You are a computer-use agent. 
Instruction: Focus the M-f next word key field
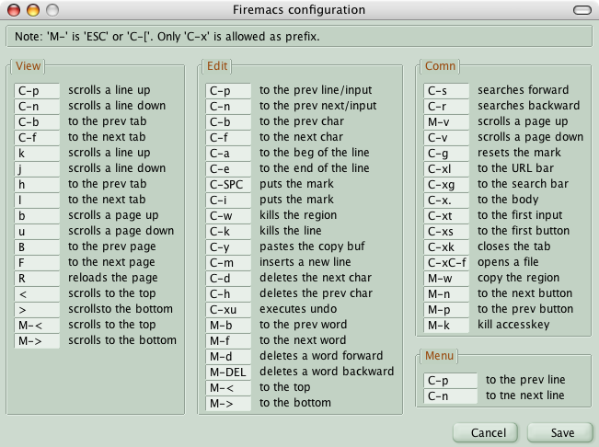pos(228,341)
